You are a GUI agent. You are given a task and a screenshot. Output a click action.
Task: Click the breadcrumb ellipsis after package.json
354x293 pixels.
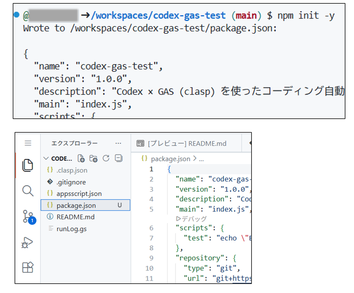pos(201,159)
